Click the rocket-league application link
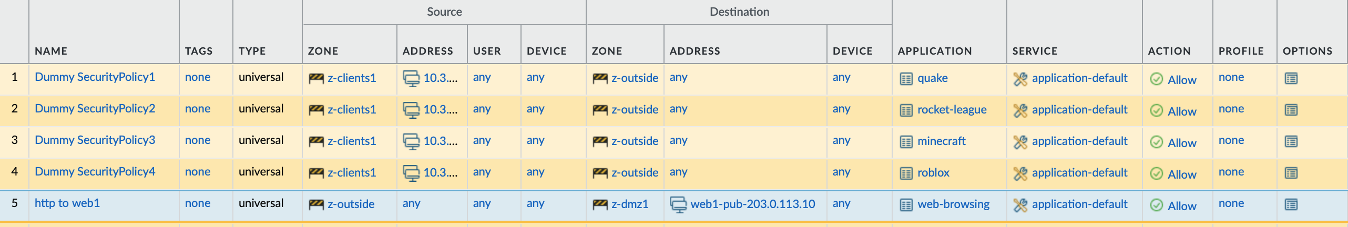1348x227 pixels. pyautogui.click(x=952, y=110)
